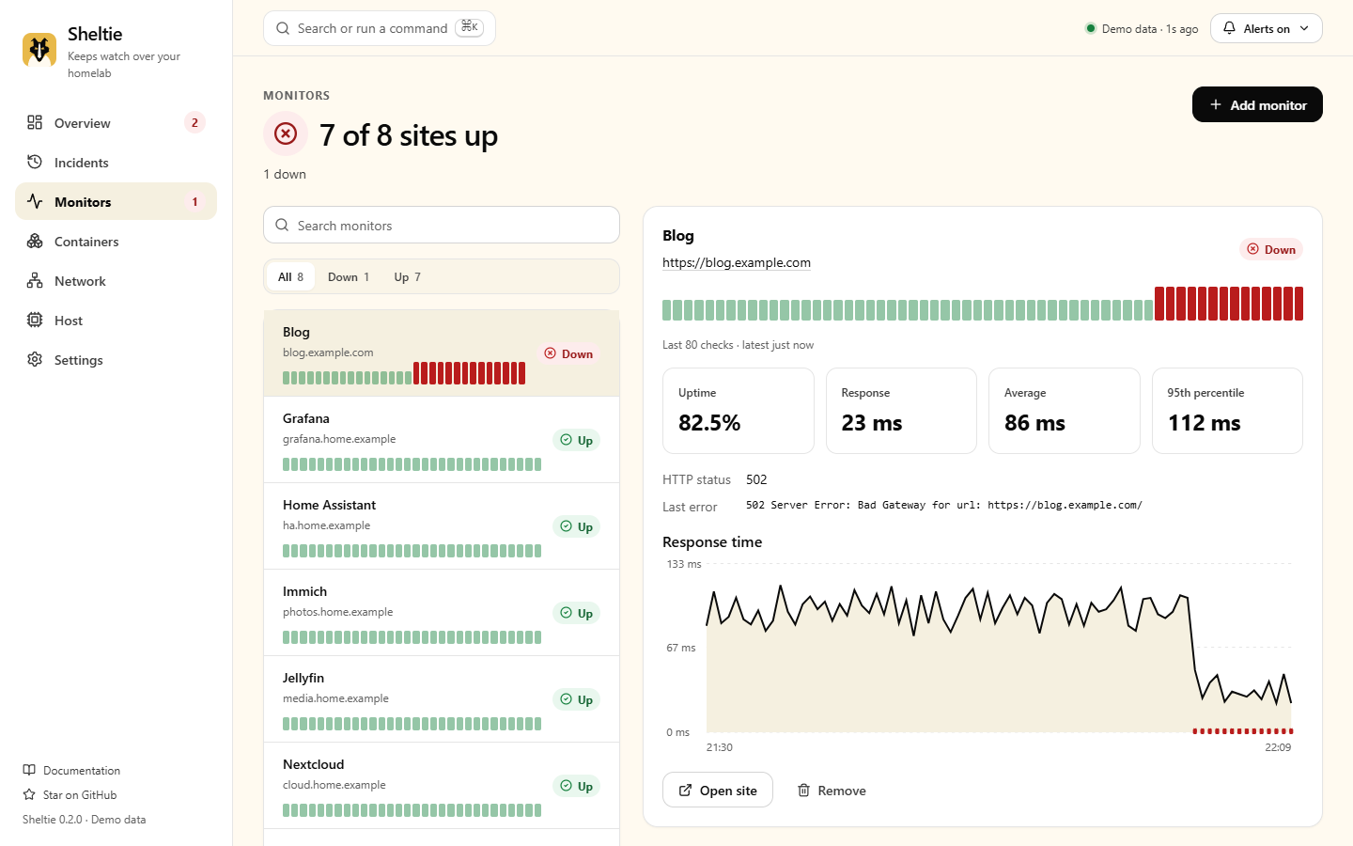Click the red X icon beside 7 of 8 sites up
Viewport: 1353px width, 846px height.
pos(286,134)
